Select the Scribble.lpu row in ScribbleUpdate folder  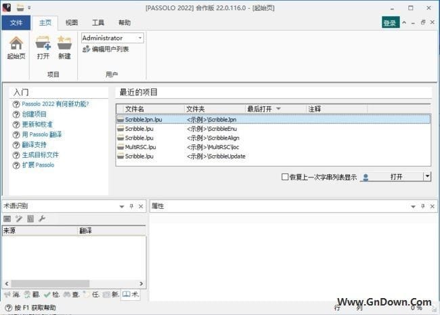[273, 156]
